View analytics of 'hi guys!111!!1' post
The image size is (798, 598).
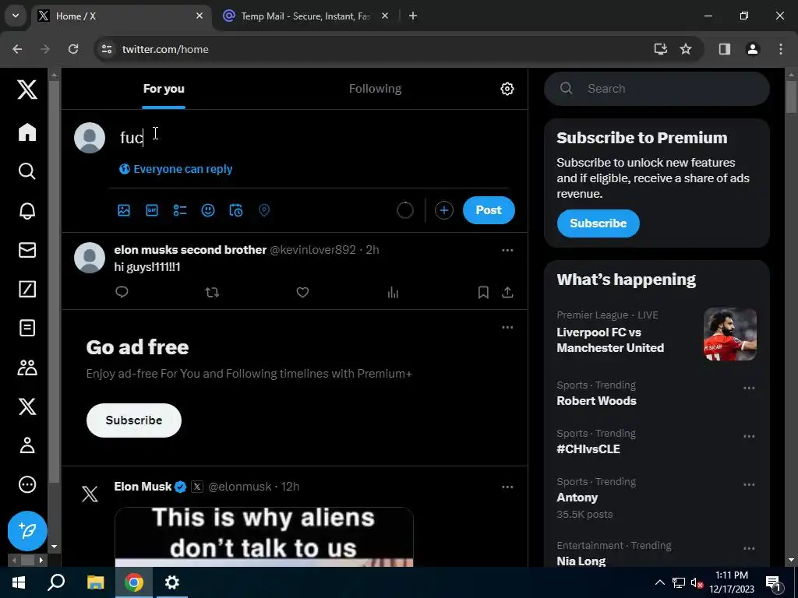point(393,292)
